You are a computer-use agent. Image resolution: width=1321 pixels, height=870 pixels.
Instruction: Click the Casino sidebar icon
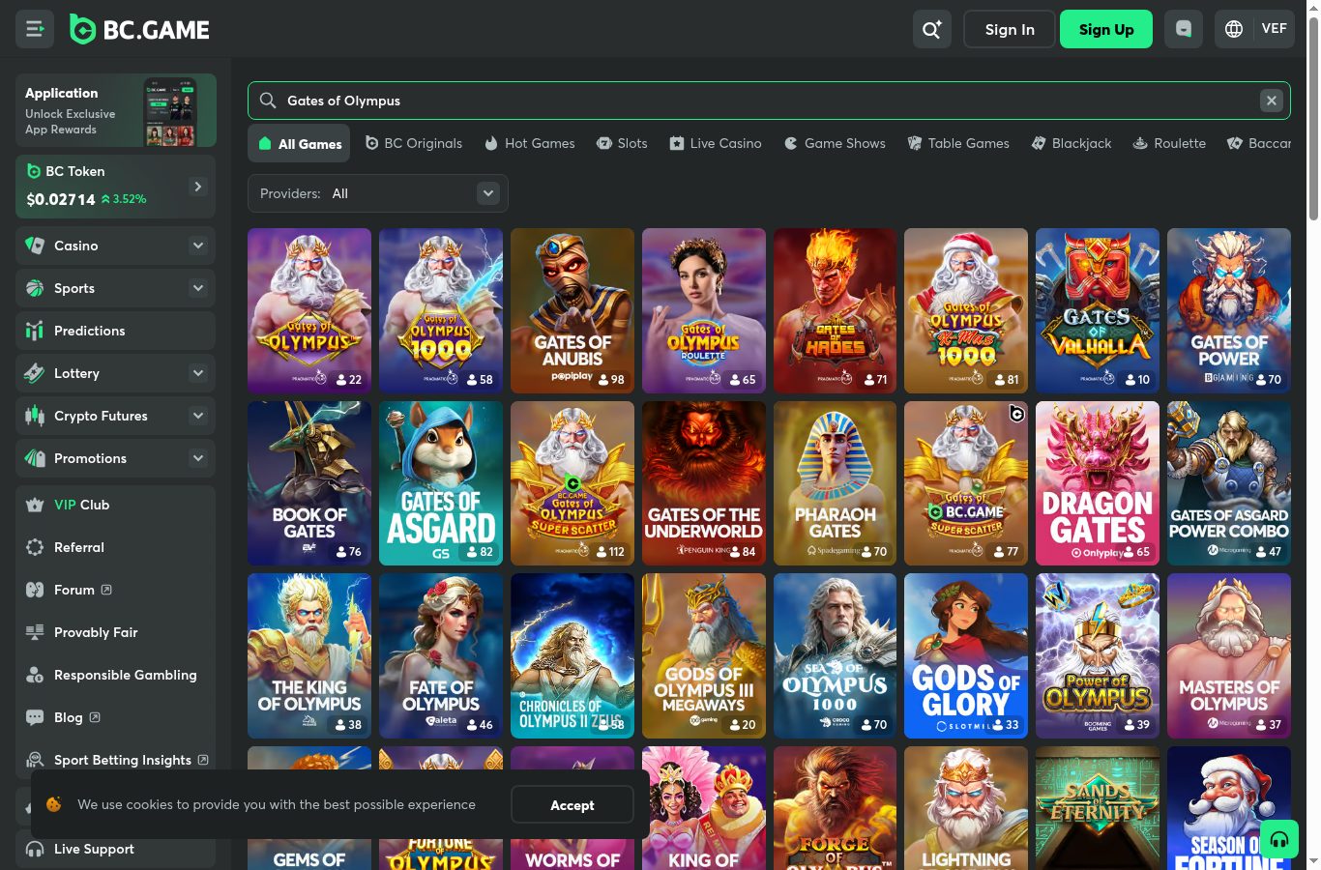point(35,246)
